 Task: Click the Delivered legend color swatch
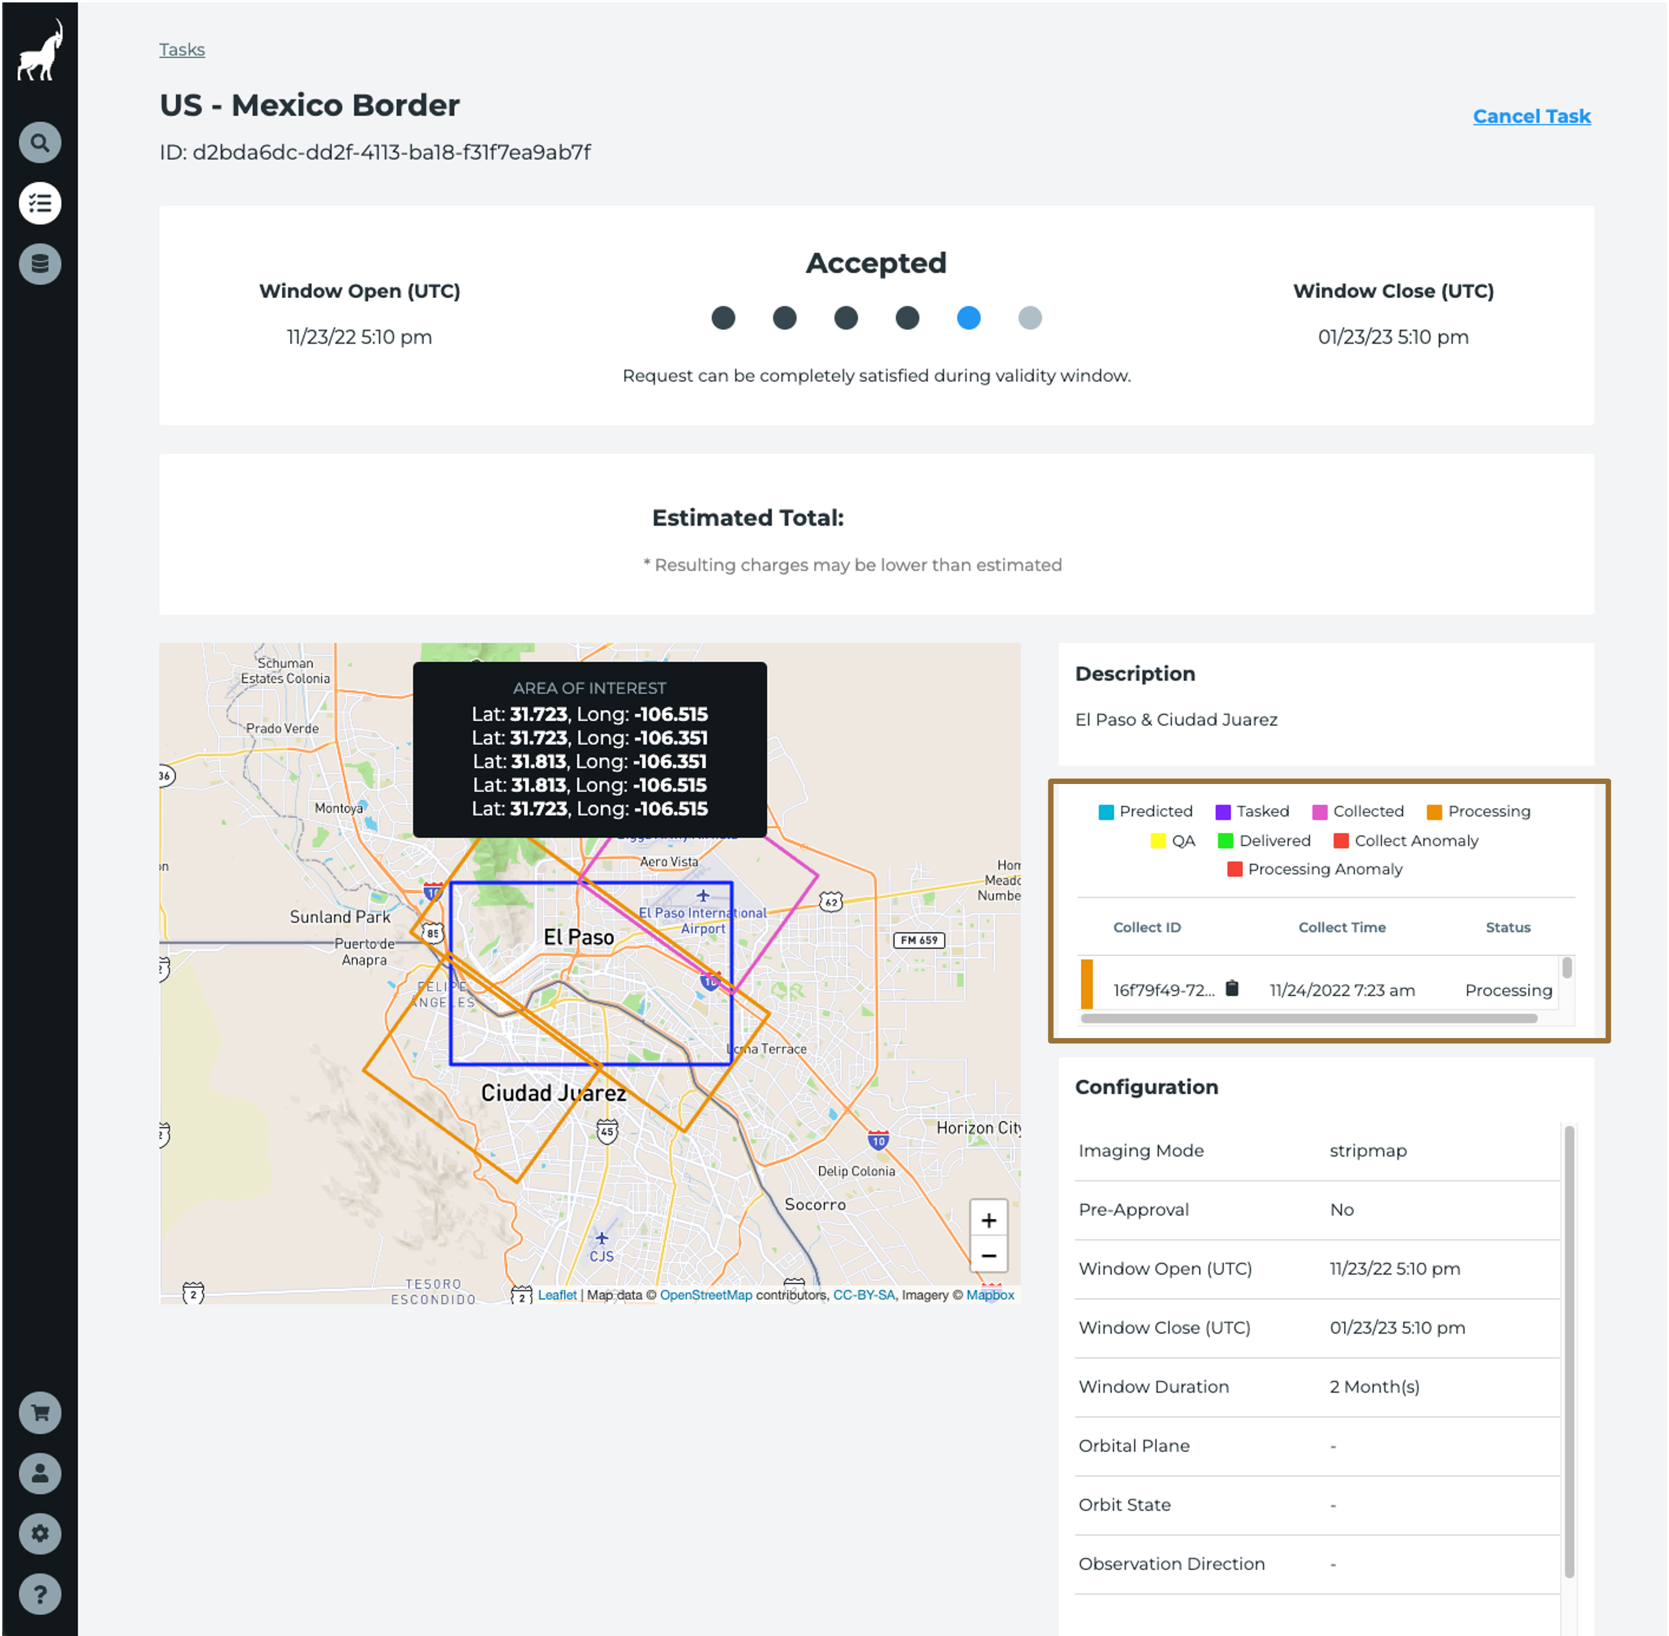click(1225, 841)
